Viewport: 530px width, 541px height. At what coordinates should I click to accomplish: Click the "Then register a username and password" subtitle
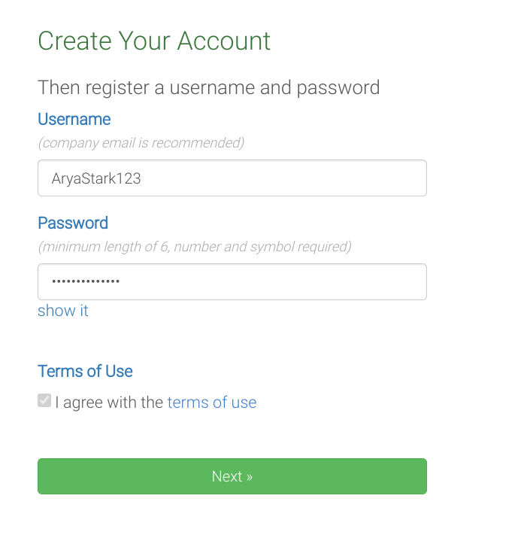pyautogui.click(x=209, y=87)
